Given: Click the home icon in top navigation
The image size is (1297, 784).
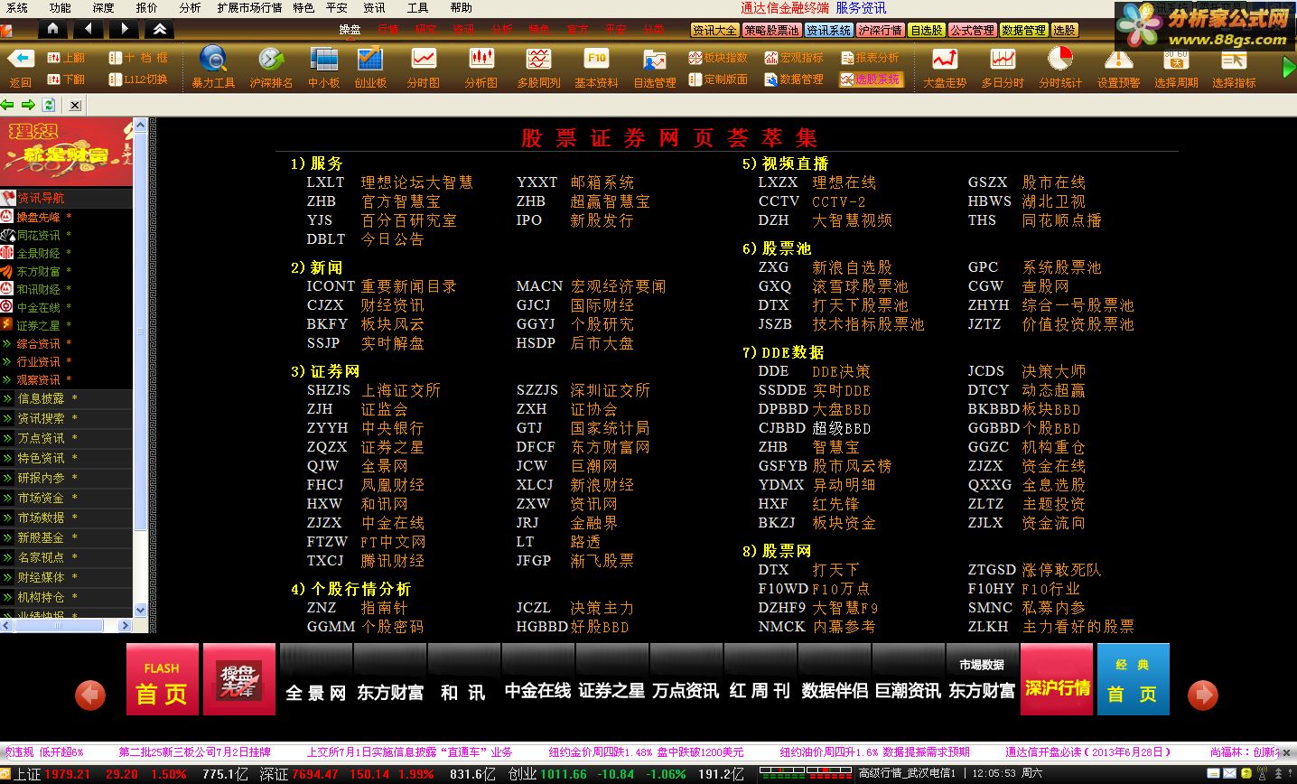Looking at the screenshot, I should pos(53,29).
